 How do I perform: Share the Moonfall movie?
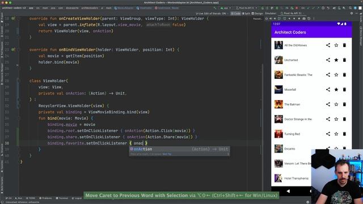click(328, 90)
